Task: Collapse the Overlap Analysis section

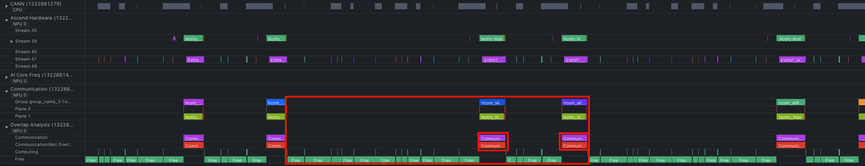Action: click(7, 128)
